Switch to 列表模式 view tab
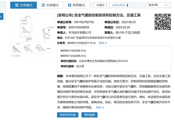 [x=50, y=5]
